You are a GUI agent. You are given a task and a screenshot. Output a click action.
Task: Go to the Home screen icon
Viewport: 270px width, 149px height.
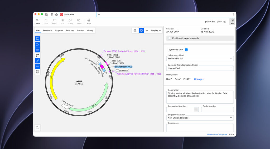(56, 15)
